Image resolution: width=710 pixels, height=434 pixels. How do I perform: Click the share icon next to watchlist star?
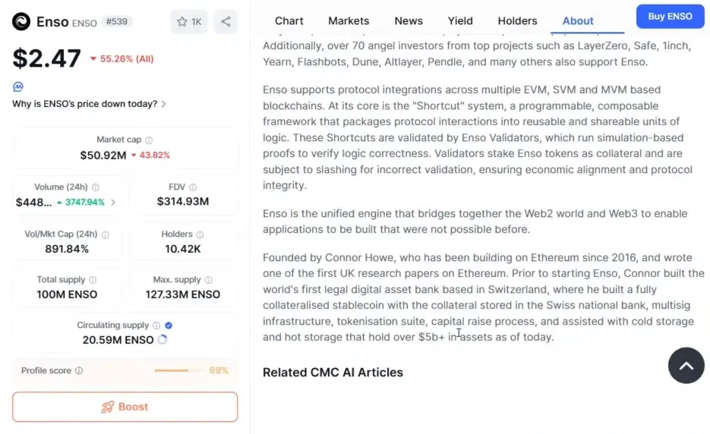226,22
